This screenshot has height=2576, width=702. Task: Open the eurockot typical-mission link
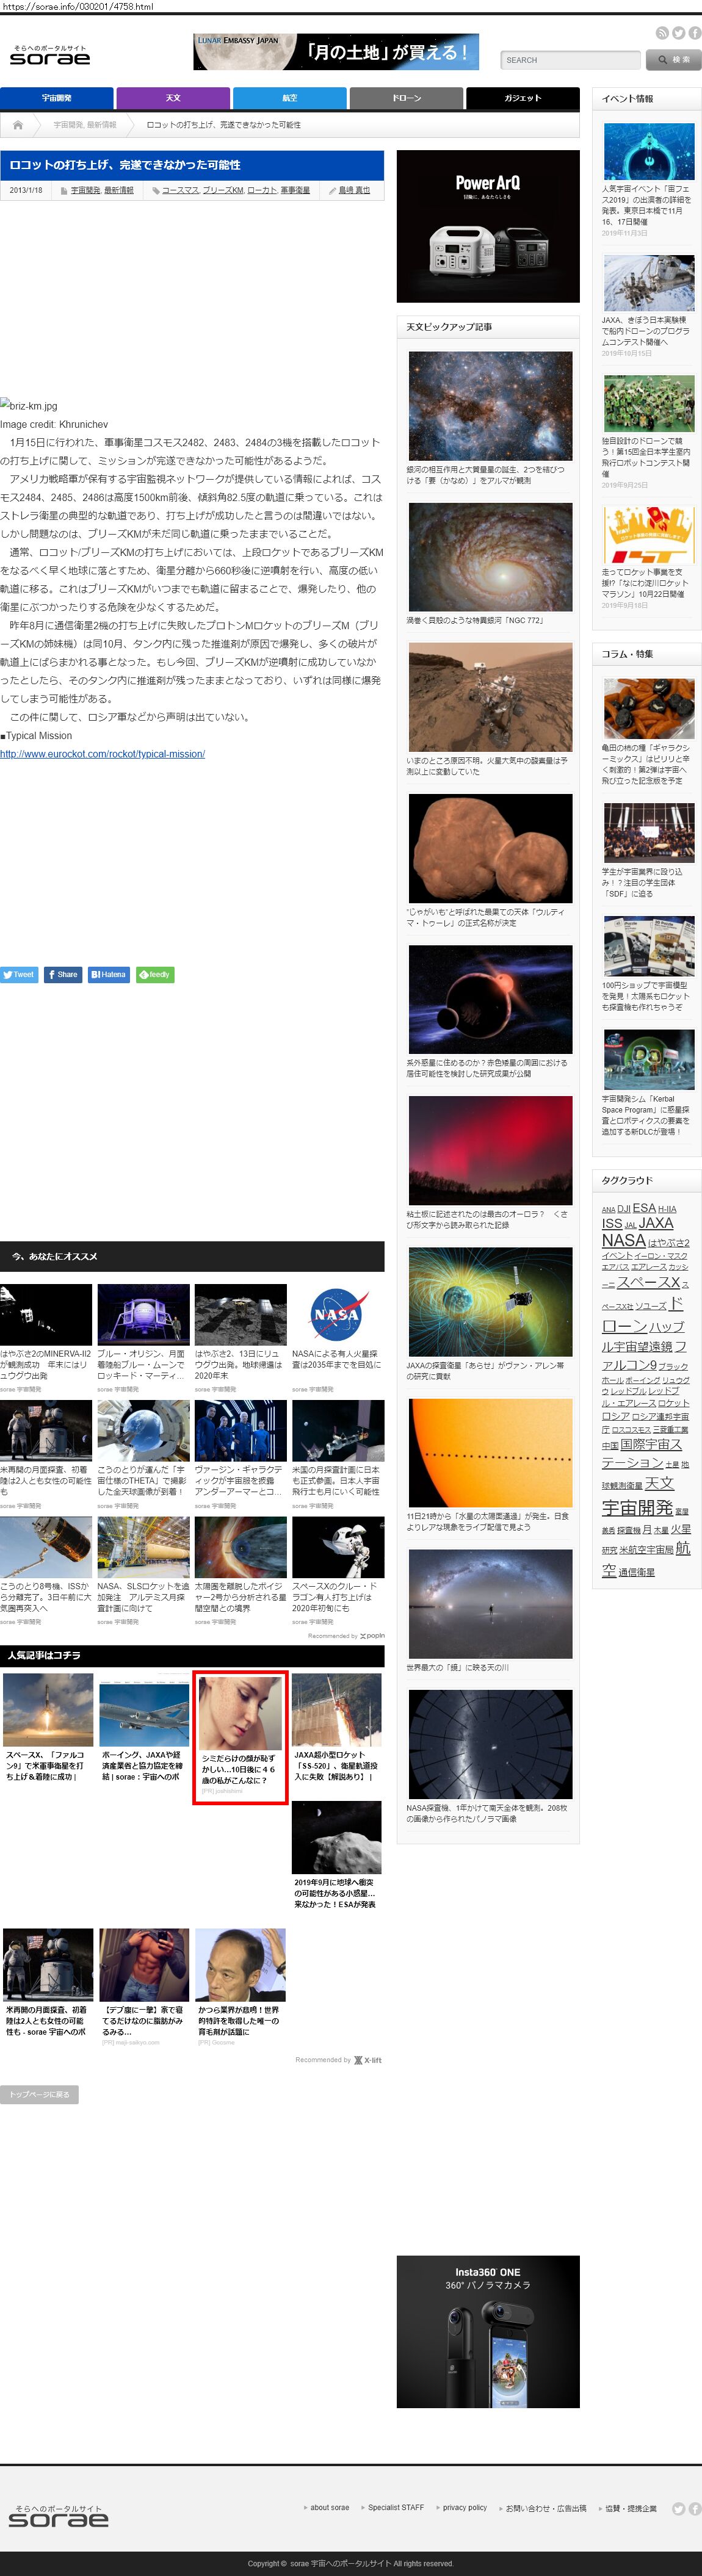[x=103, y=754]
